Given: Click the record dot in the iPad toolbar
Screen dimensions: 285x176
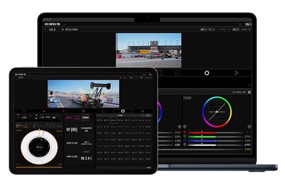Looking at the screenshot, I should coord(43,111).
